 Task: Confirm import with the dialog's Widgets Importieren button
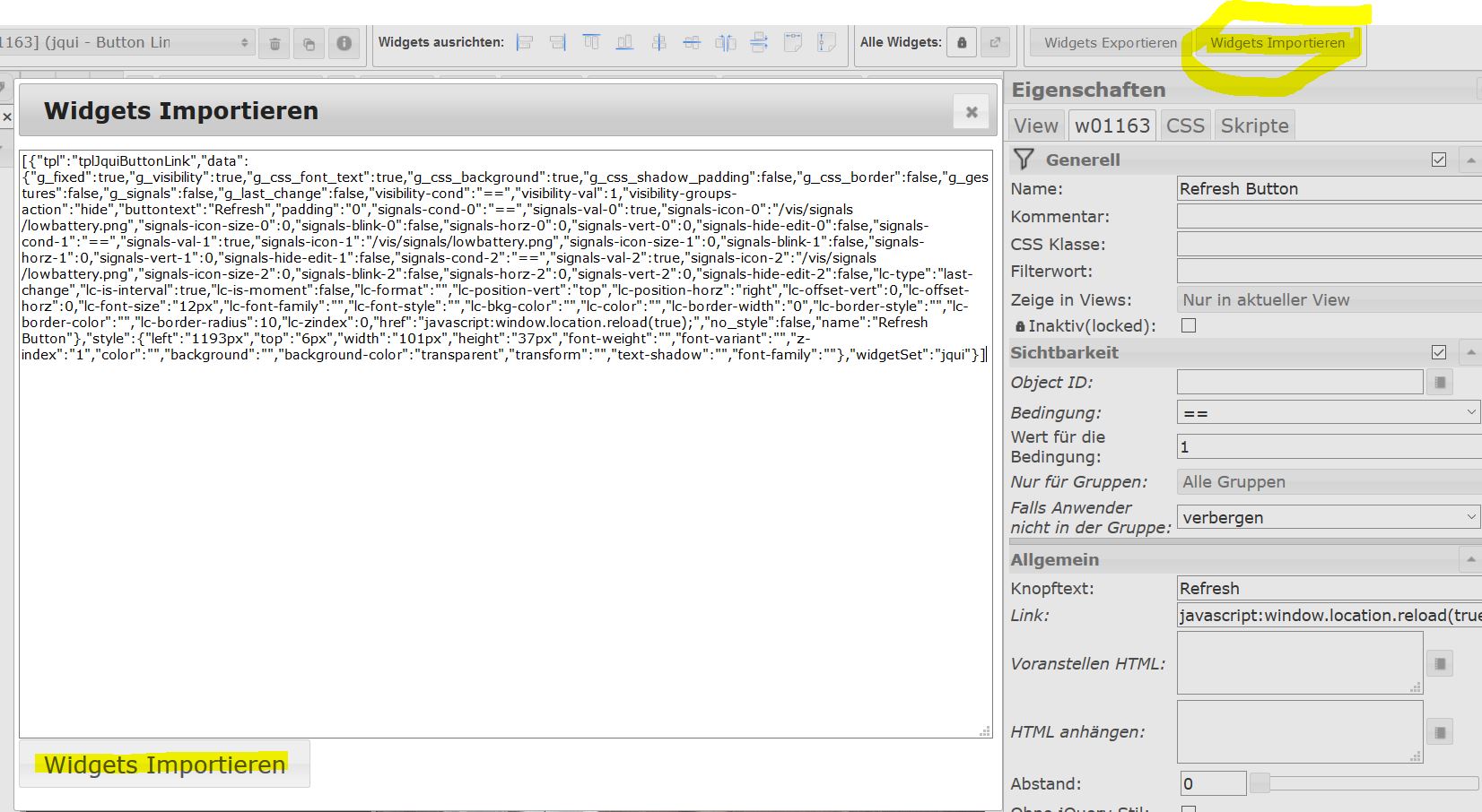click(x=165, y=764)
